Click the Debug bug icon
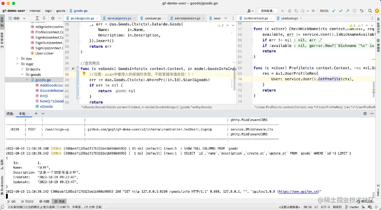381x210 pixels. point(289,11)
